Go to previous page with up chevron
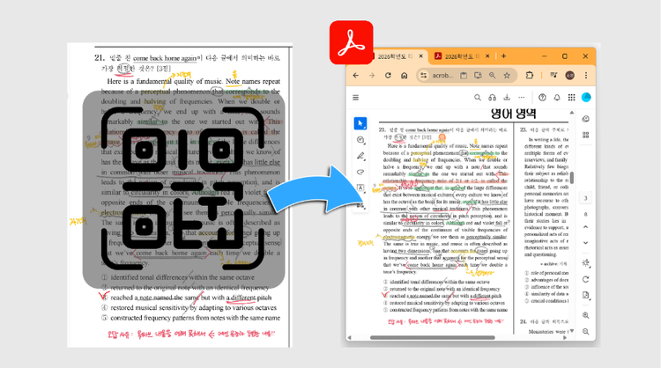 tap(585, 227)
